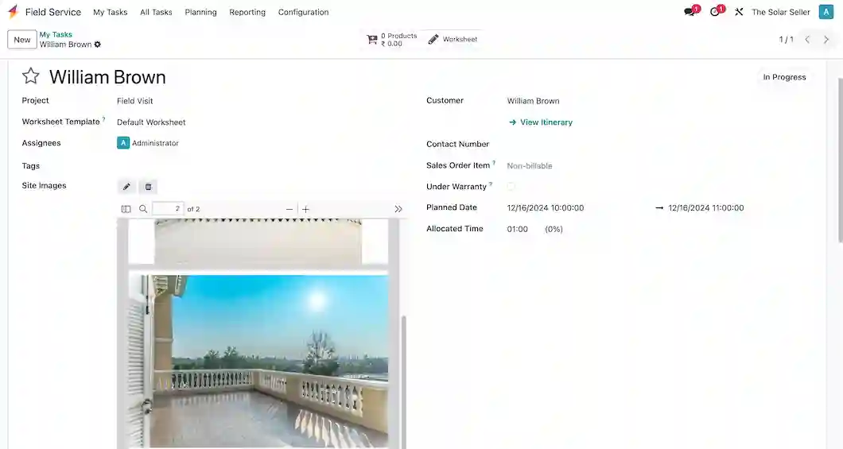843x449 pixels.
Task: Click the PDF page number field
Action: 168,209
